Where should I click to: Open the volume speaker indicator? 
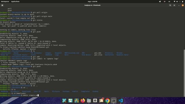[177, 1]
